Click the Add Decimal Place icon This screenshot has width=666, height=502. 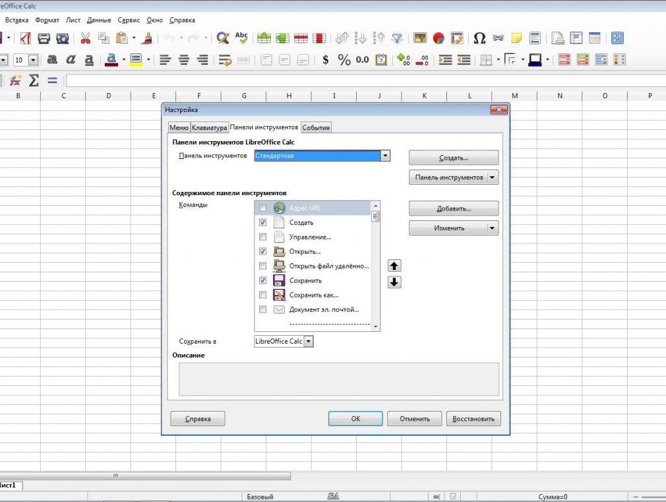(403, 60)
